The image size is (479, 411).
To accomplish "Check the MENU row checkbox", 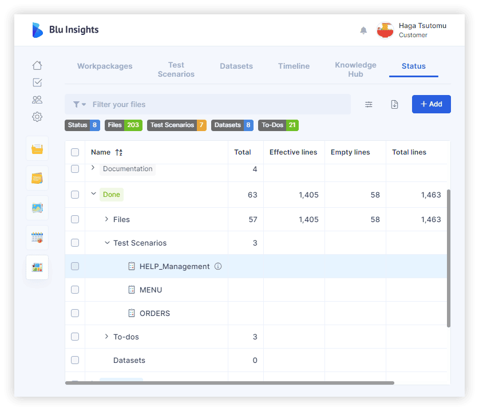I will click(75, 290).
